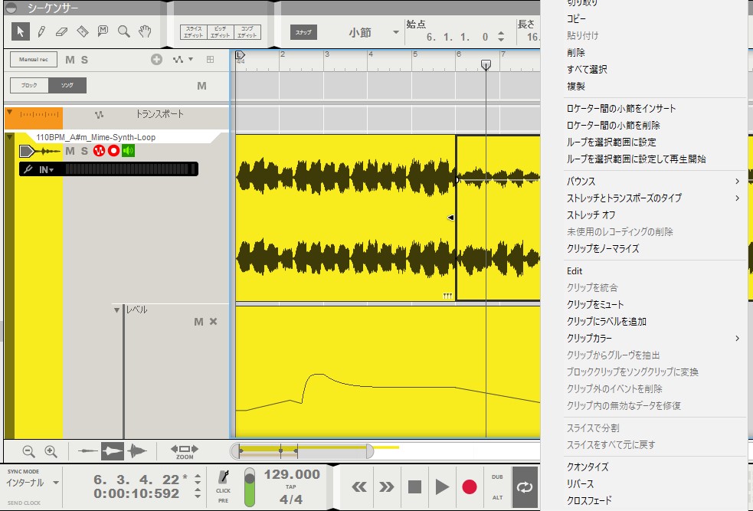This screenshot has height=511, width=753.
Task: Collapse the level lane triangle
Action: (116, 310)
